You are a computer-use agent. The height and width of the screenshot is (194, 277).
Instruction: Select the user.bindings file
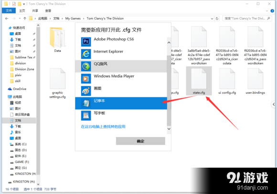pos(256,81)
